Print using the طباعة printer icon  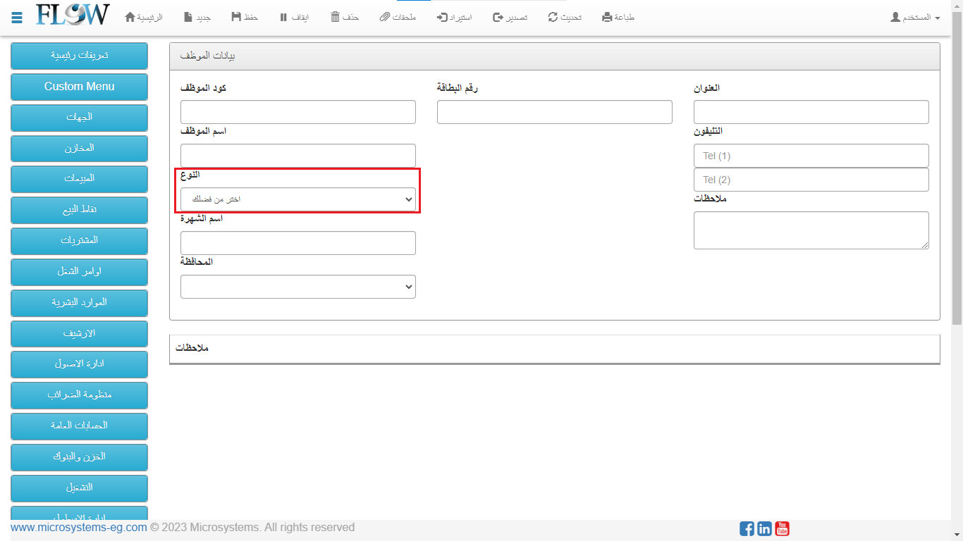[607, 17]
